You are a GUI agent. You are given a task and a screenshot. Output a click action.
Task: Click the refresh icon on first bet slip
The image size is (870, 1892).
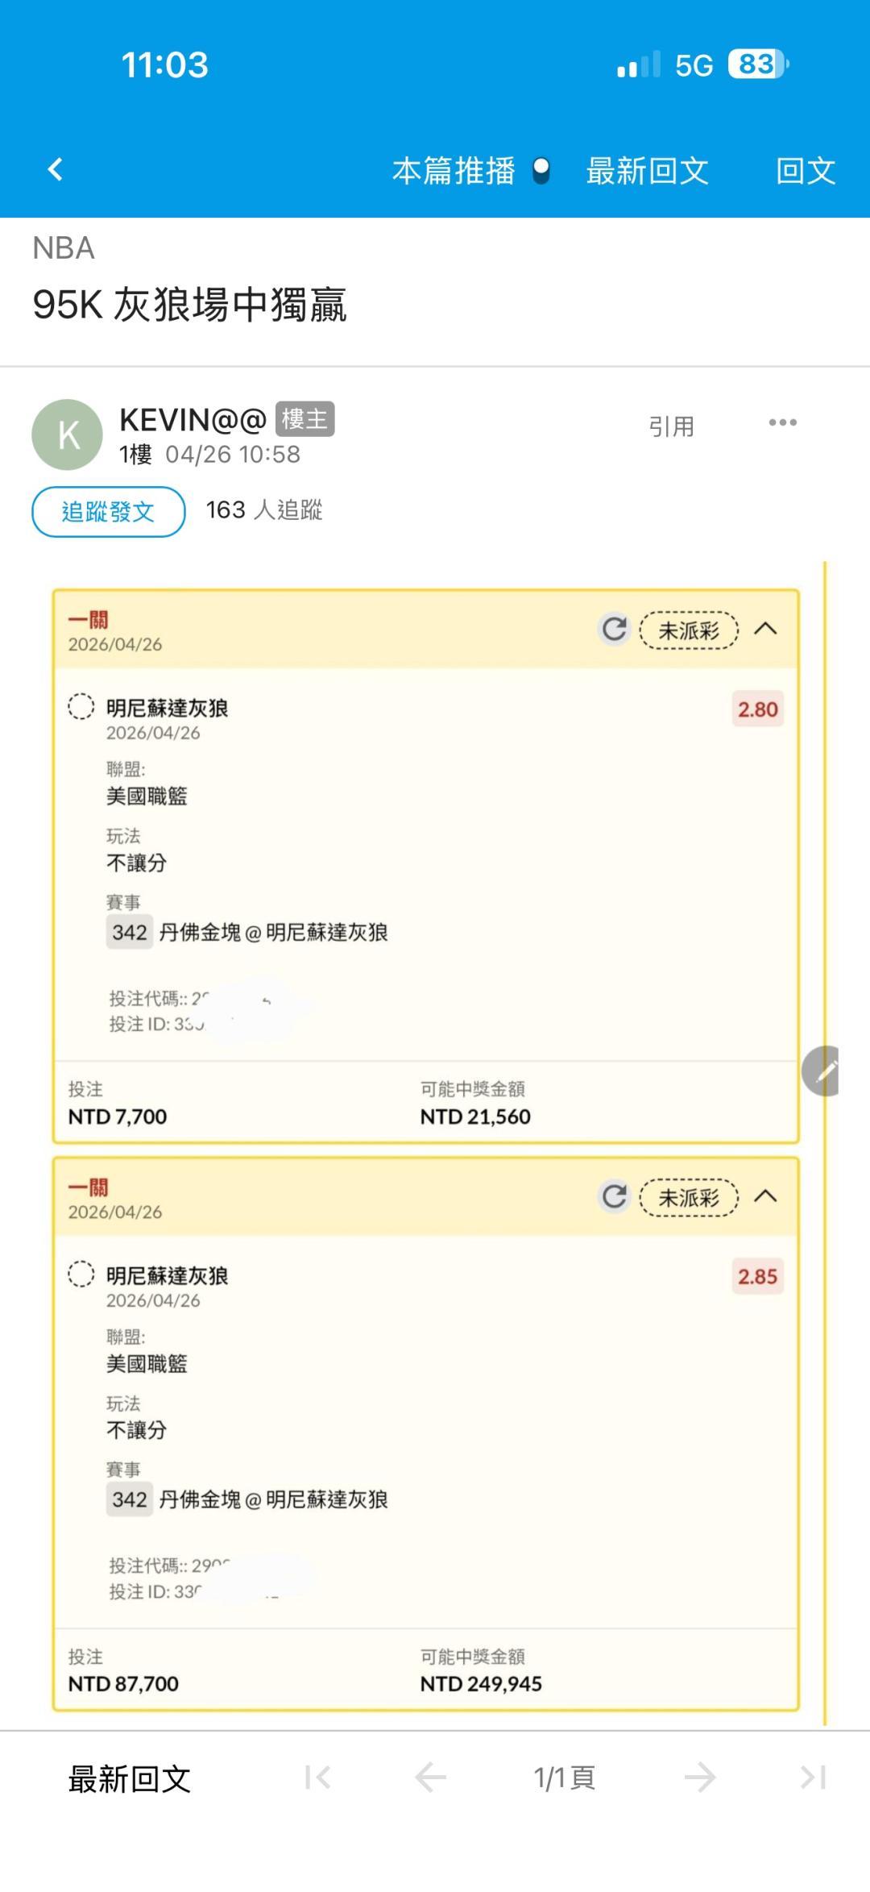point(615,629)
